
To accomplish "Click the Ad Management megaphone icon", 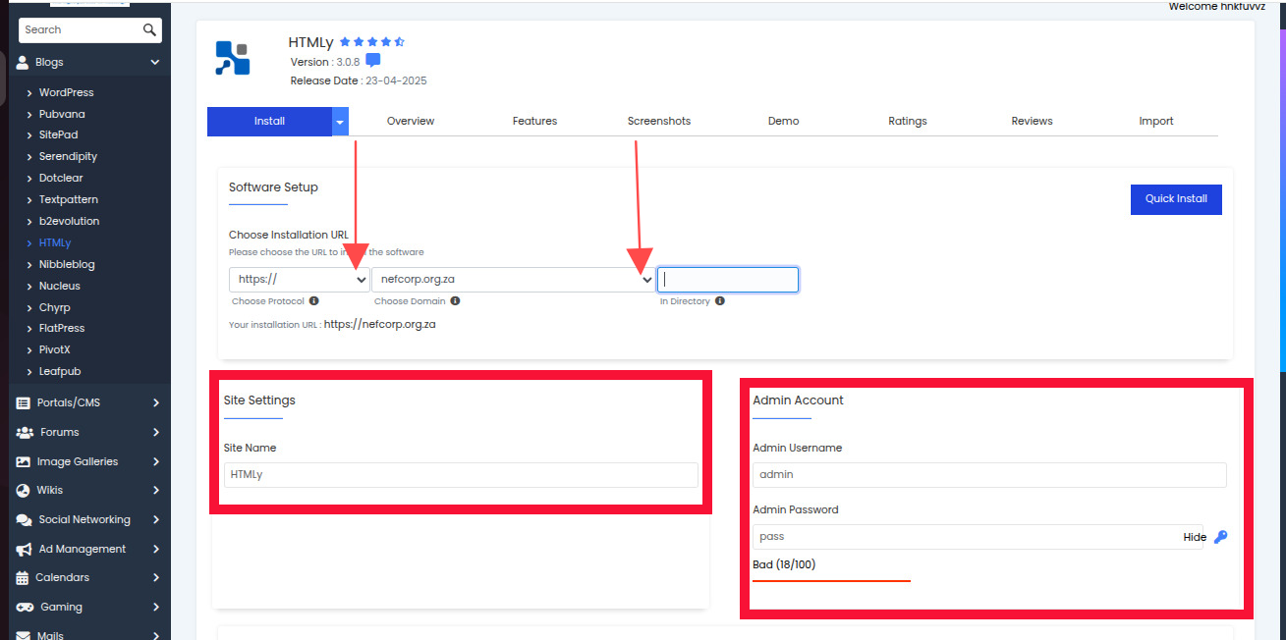I will pyautogui.click(x=24, y=549).
